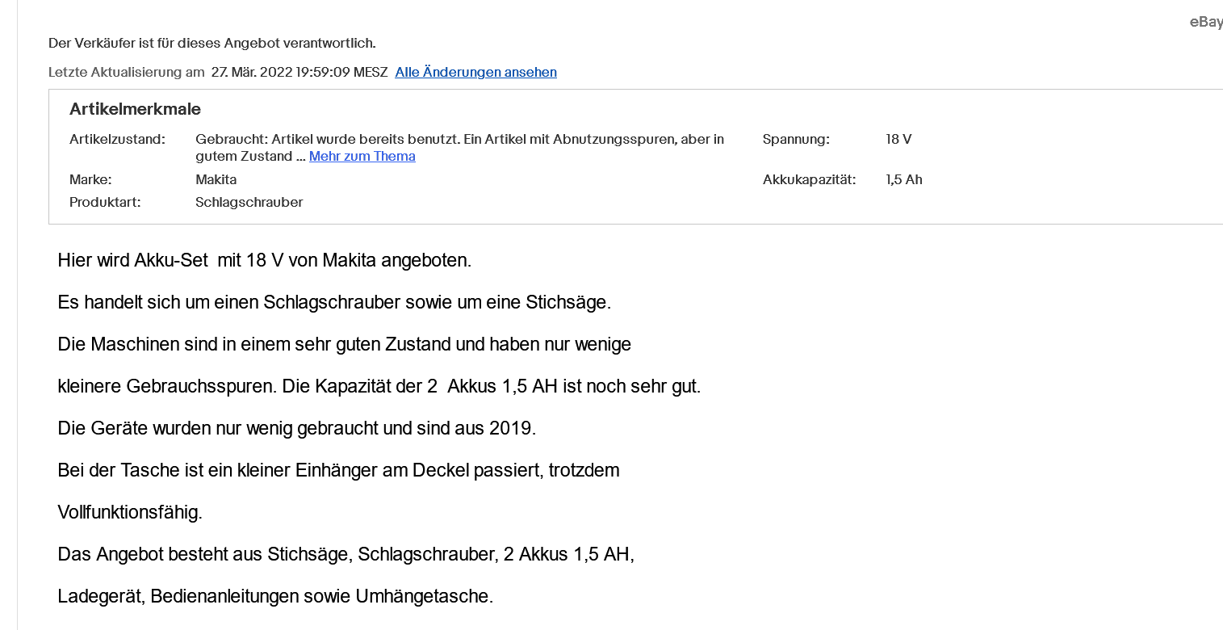Click the 'Der Verkäufer ist für dieses Angebot' notice

pos(212,43)
